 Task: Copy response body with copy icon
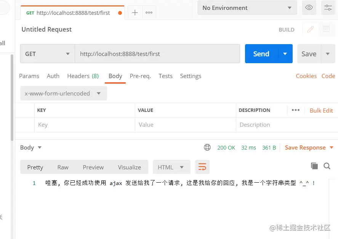314,166
